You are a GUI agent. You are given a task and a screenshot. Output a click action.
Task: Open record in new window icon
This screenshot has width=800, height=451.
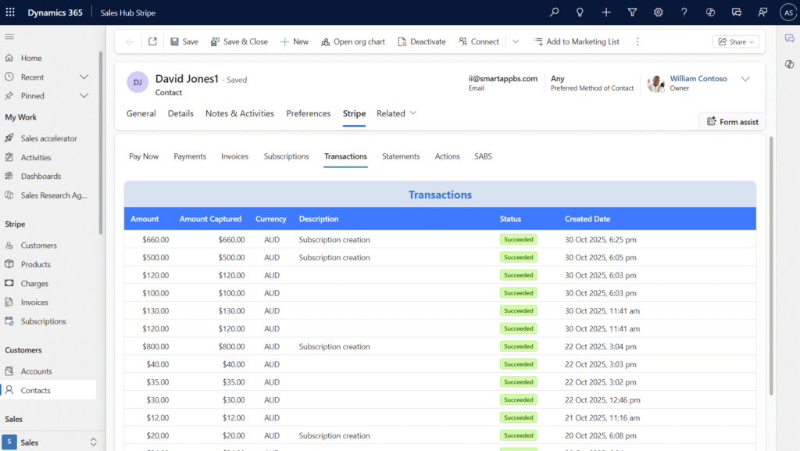coord(152,41)
